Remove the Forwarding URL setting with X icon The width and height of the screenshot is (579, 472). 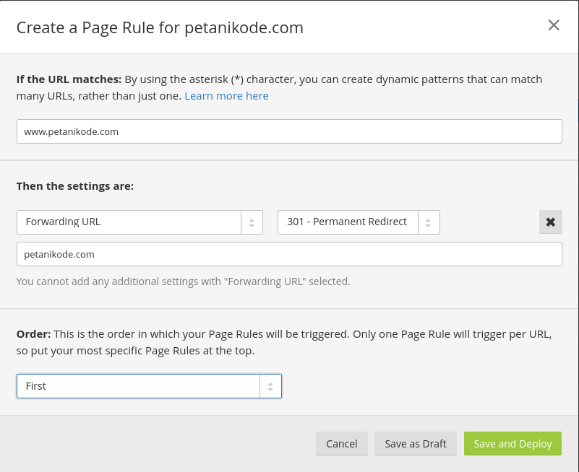pyautogui.click(x=550, y=222)
